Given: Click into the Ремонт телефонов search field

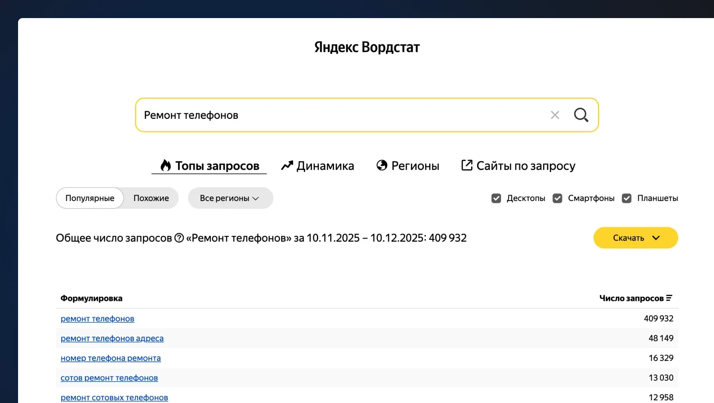Looking at the screenshot, I should [338, 115].
